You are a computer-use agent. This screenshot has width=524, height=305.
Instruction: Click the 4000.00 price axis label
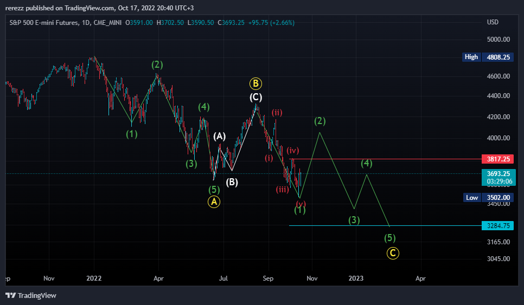tap(499, 138)
